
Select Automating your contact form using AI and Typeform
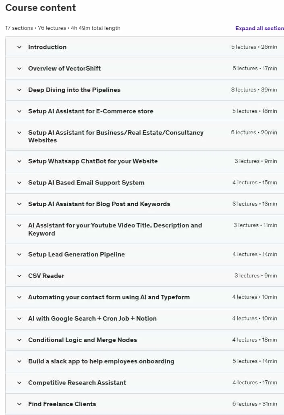(109, 297)
